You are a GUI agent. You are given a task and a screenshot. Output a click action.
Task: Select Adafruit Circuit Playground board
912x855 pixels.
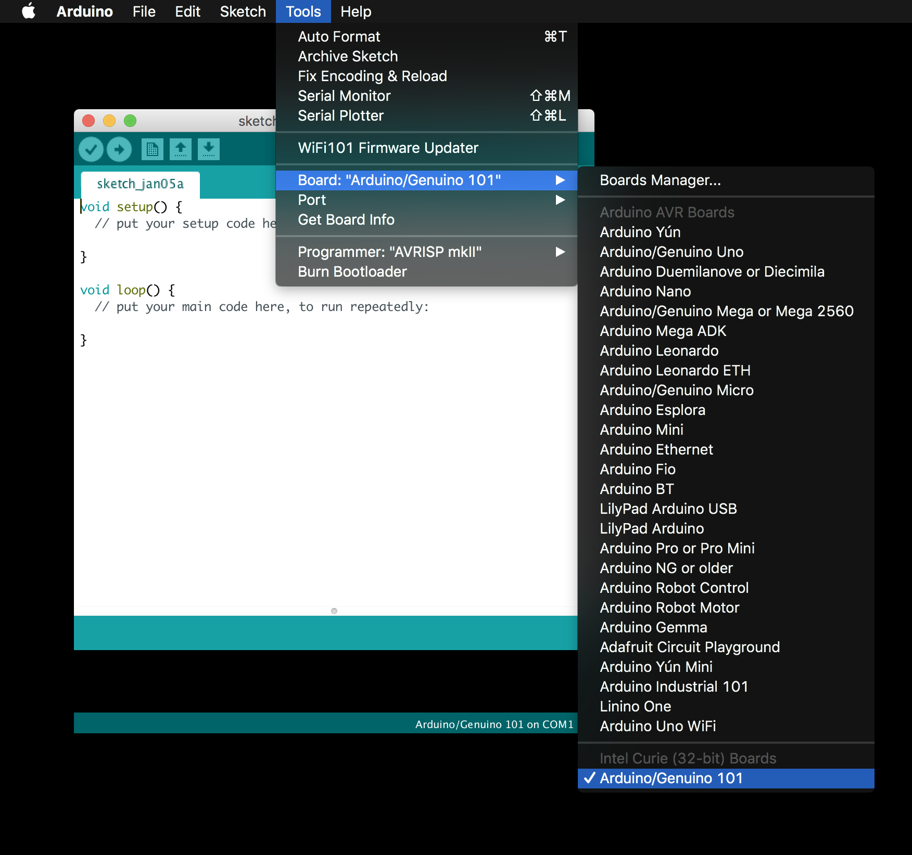point(726,647)
